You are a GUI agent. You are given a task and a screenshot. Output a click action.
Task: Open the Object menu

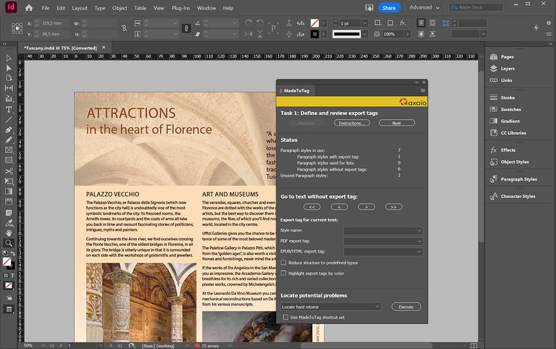[120, 8]
